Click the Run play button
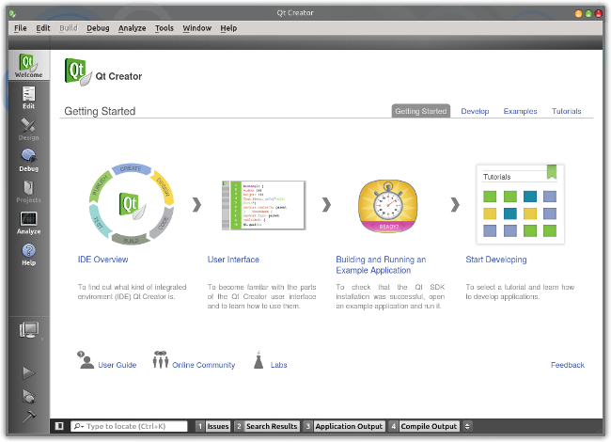This screenshot has width=611, height=442. [x=29, y=372]
